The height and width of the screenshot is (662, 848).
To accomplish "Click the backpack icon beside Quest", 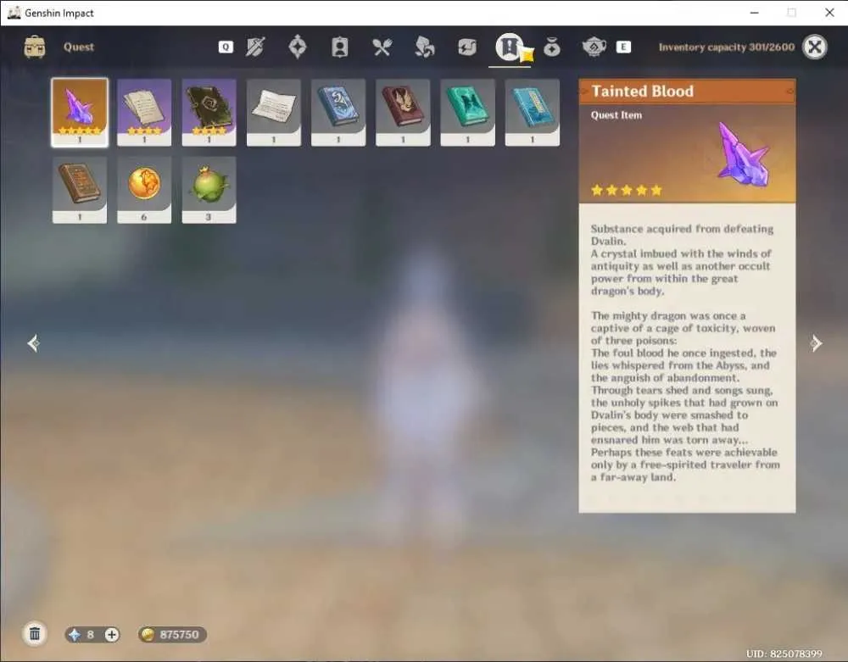I will pos(35,47).
